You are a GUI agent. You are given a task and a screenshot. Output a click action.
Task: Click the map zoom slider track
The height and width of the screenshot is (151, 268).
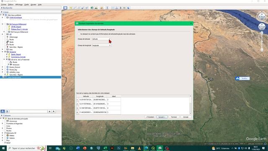coord(262,41)
